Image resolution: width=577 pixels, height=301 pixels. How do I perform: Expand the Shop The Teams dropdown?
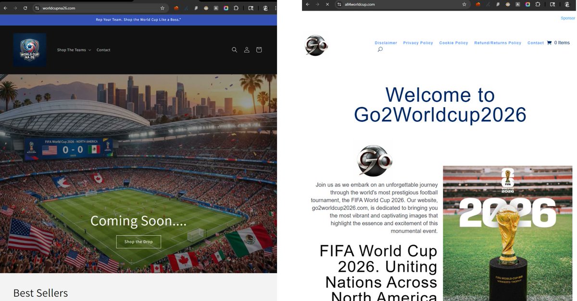pyautogui.click(x=74, y=50)
